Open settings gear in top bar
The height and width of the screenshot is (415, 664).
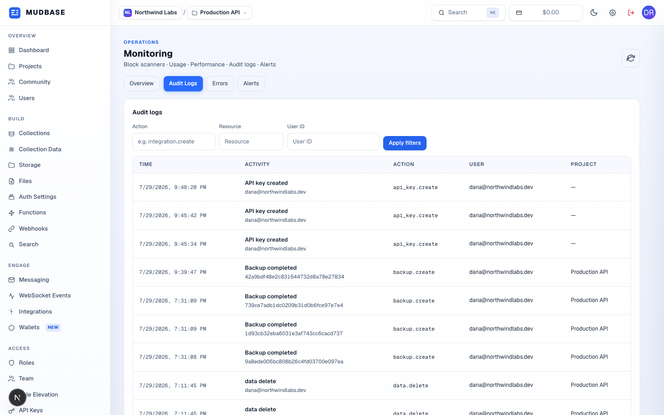tap(612, 12)
